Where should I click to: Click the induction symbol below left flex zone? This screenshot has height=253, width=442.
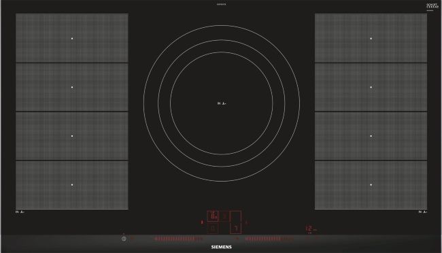20,212
